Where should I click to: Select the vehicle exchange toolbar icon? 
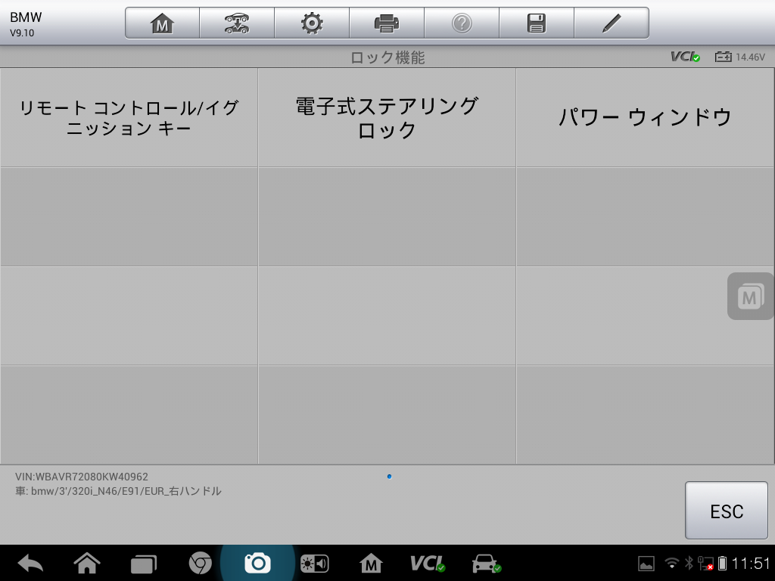click(236, 22)
